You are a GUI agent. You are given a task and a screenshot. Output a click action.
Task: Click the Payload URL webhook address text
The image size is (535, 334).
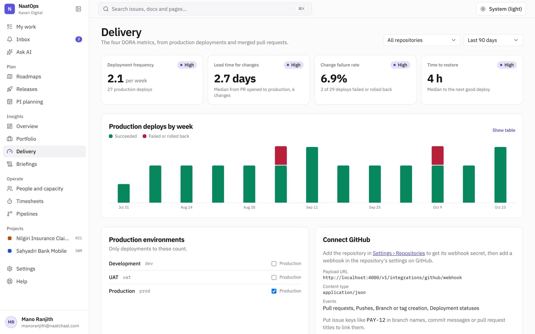[392, 277]
